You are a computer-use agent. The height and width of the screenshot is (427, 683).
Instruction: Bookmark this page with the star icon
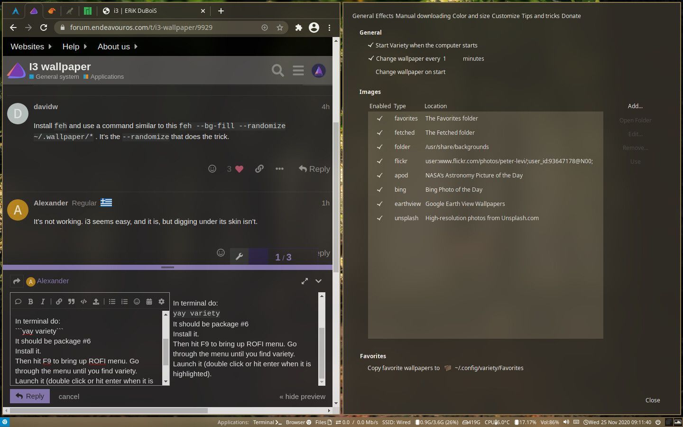[280, 28]
